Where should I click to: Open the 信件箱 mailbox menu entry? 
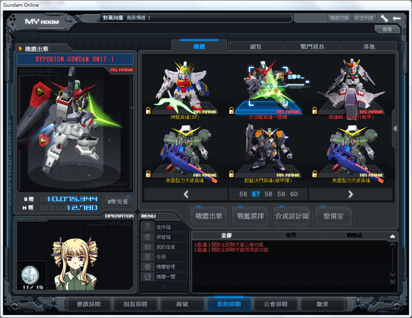pyautogui.click(x=164, y=227)
